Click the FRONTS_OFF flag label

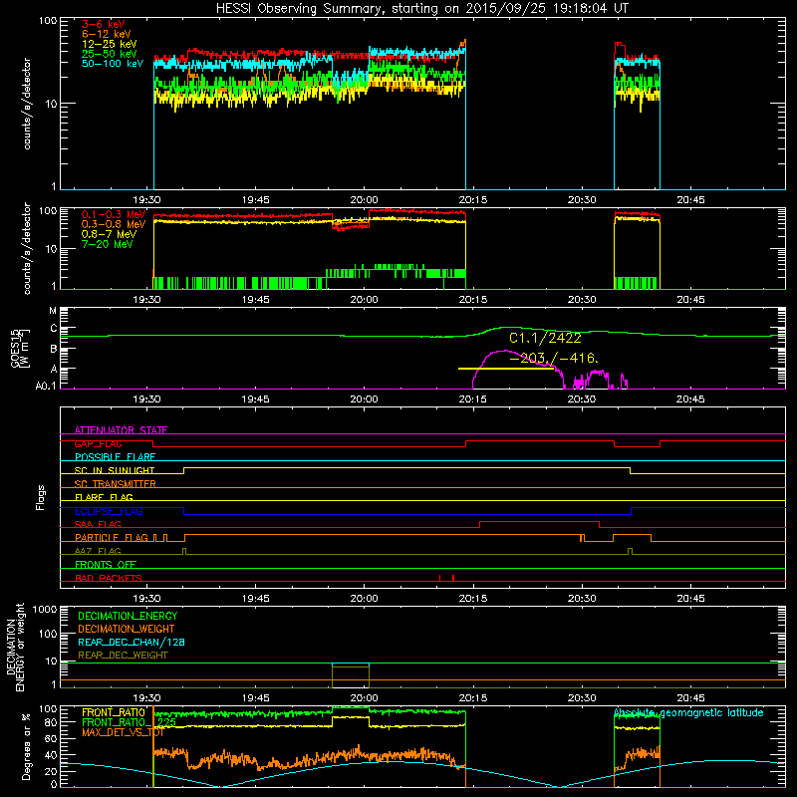click(106, 564)
